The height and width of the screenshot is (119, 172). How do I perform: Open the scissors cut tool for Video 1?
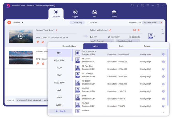coord(43,42)
